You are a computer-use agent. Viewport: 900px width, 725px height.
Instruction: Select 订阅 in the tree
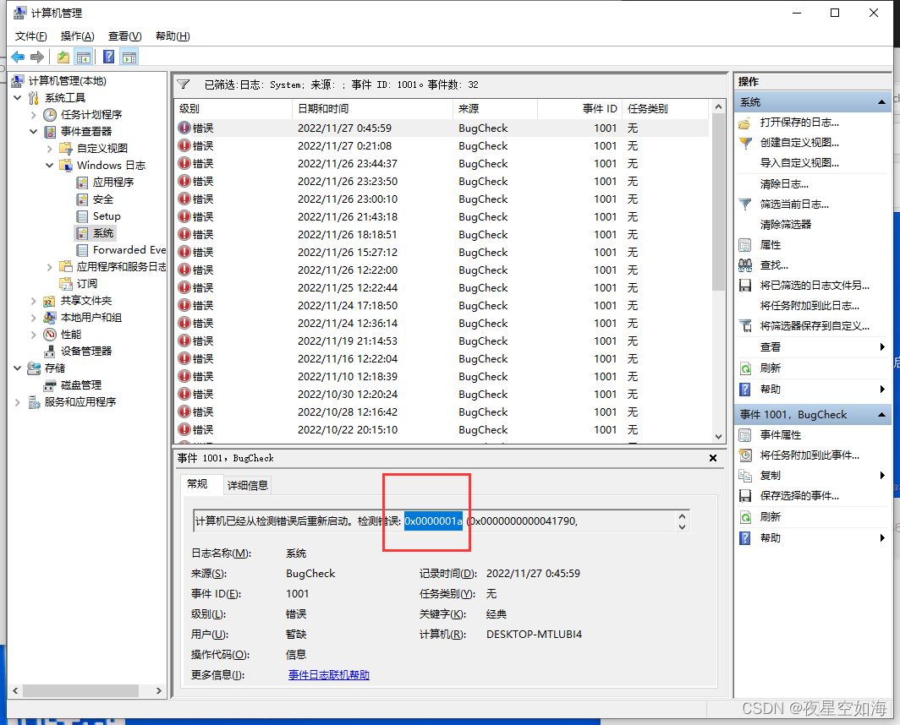tap(86, 284)
